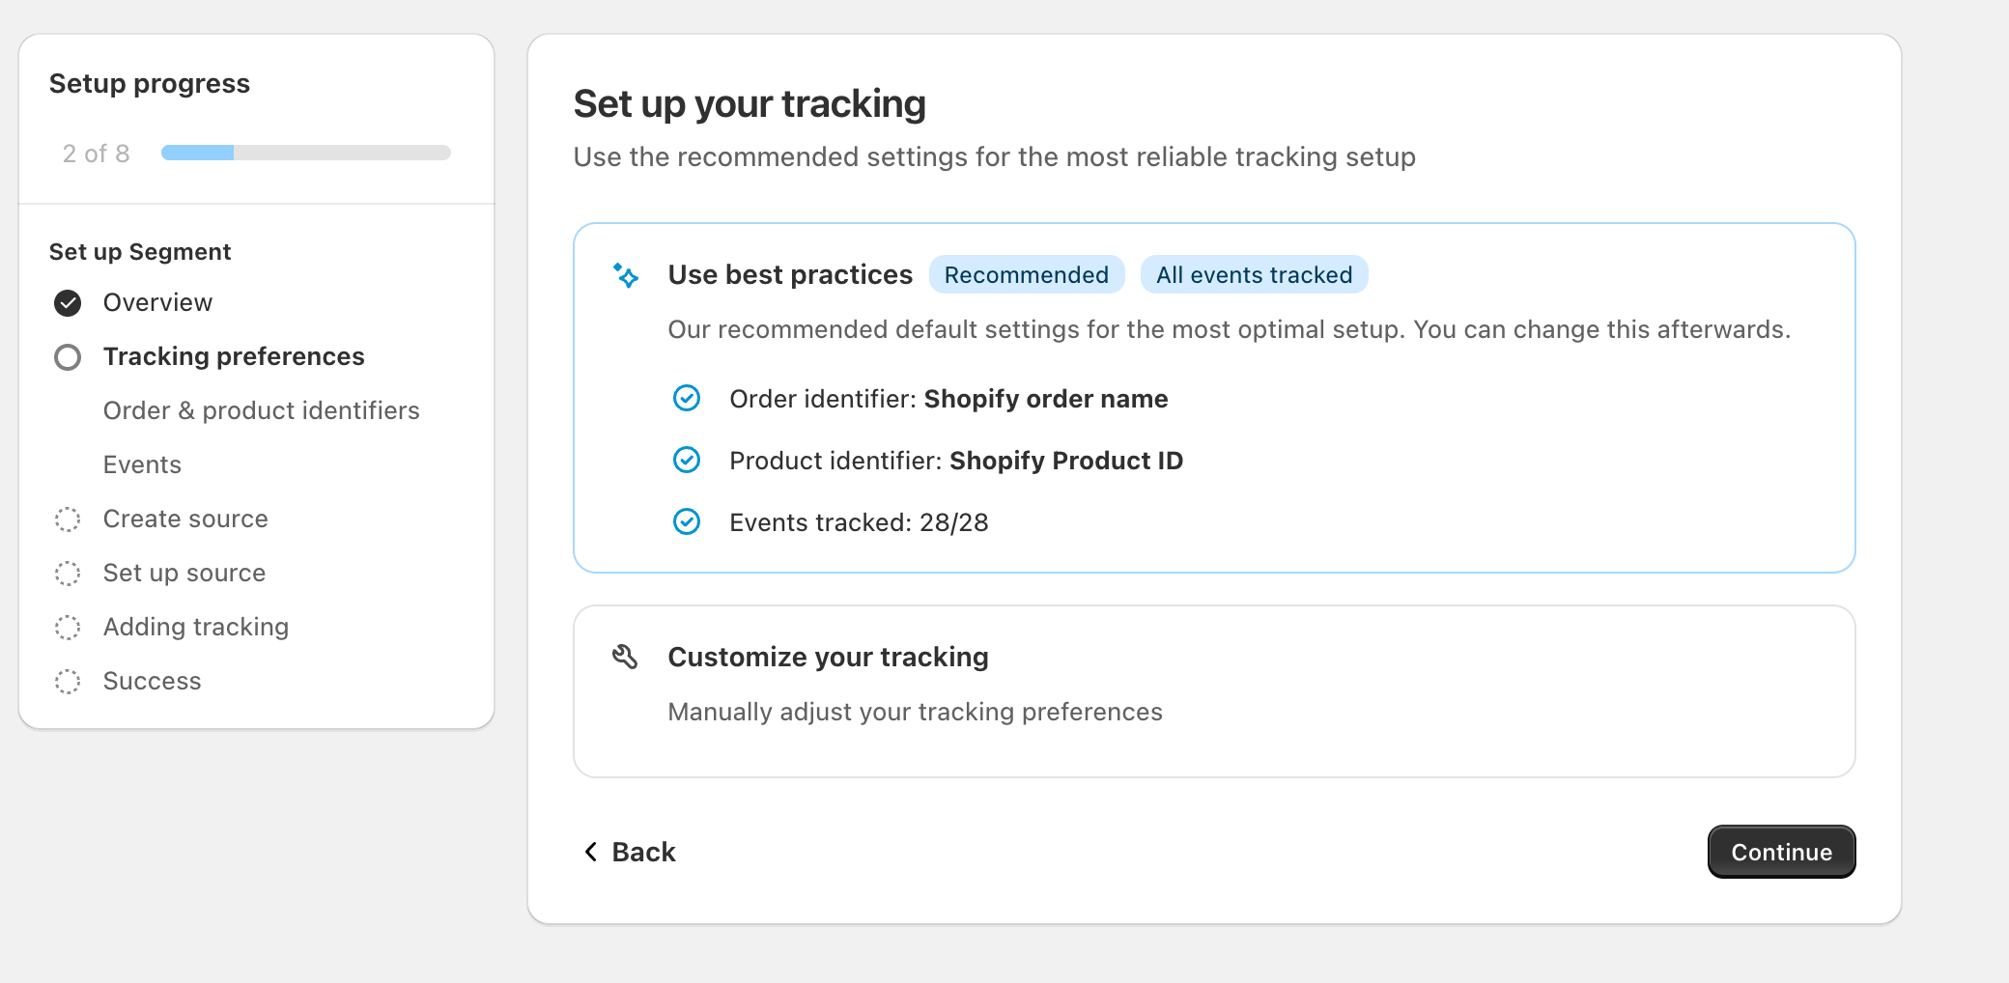Click the dashed circle icon beside Success
The image size is (2009, 983).
(68, 682)
